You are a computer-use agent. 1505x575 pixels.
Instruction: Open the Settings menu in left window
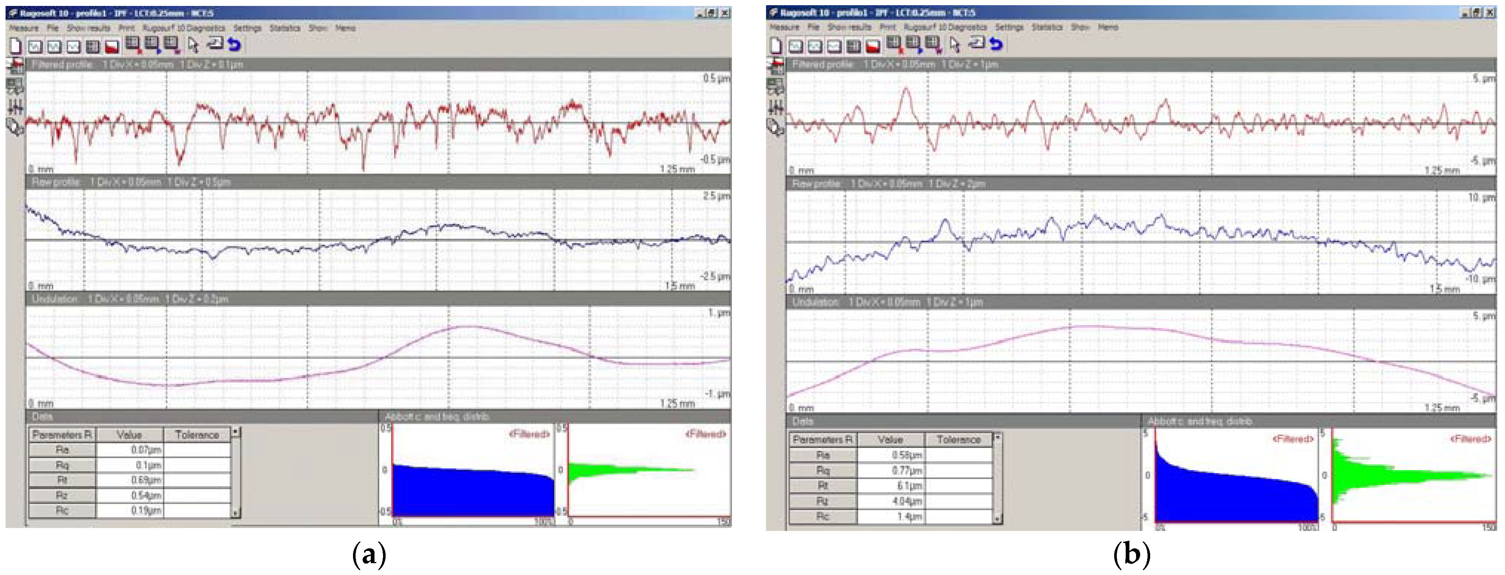pyautogui.click(x=247, y=28)
